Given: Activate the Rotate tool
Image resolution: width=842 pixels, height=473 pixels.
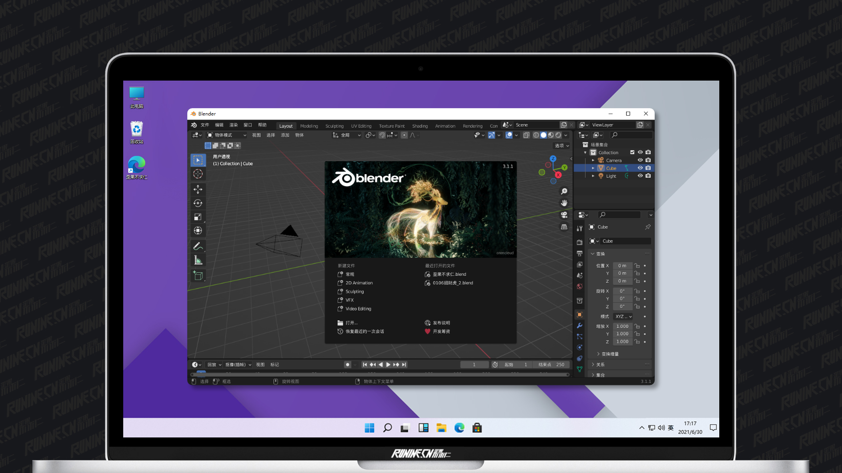Looking at the screenshot, I should coord(198,203).
